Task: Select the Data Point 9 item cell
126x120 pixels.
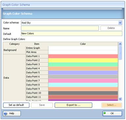Action: pyautogui.click(x=37, y=89)
